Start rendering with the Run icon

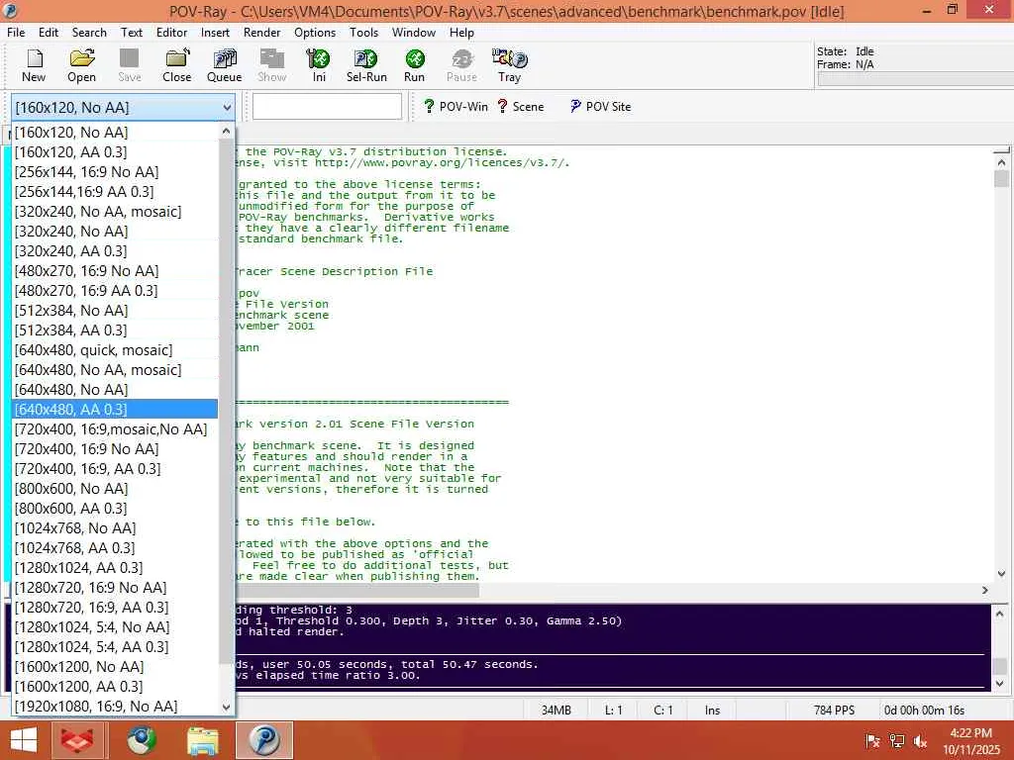coord(414,65)
